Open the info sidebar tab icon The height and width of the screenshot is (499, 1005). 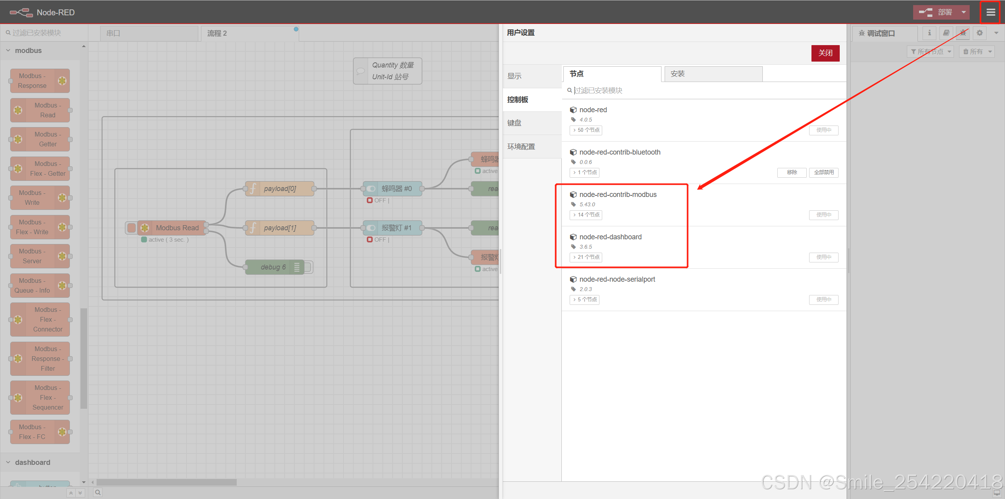pos(929,33)
